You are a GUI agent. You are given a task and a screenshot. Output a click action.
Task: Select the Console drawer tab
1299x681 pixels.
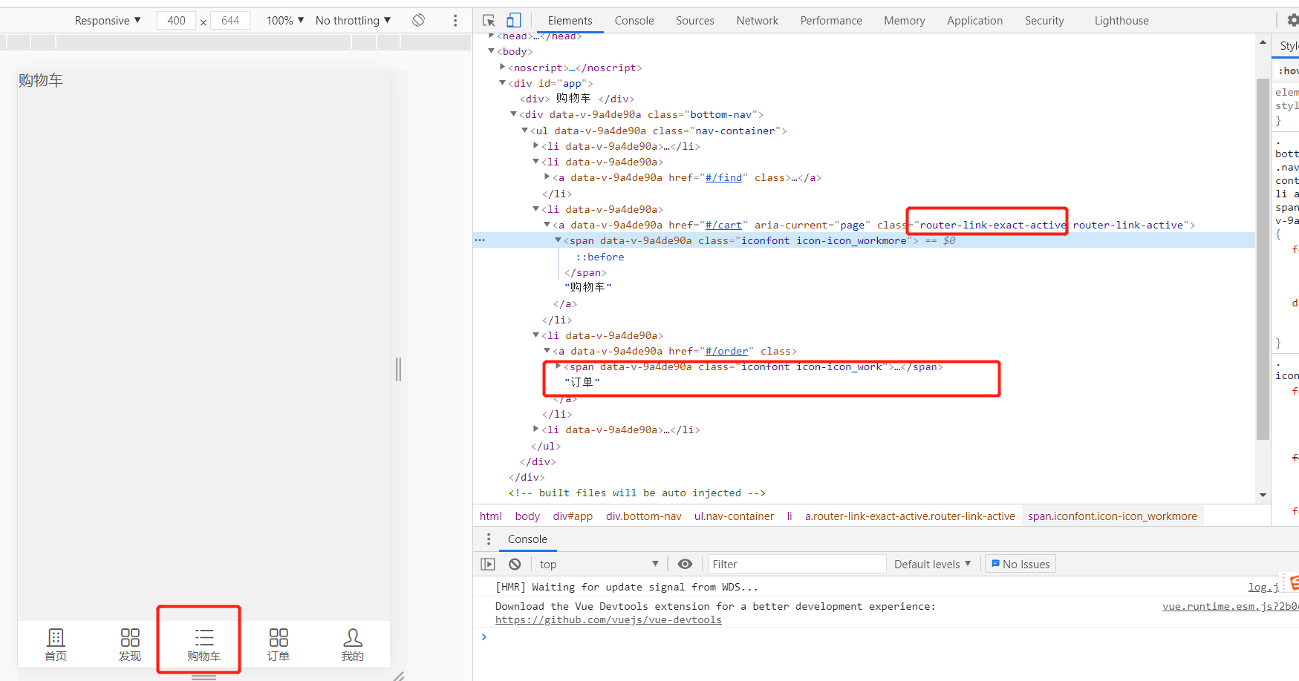pyautogui.click(x=527, y=539)
